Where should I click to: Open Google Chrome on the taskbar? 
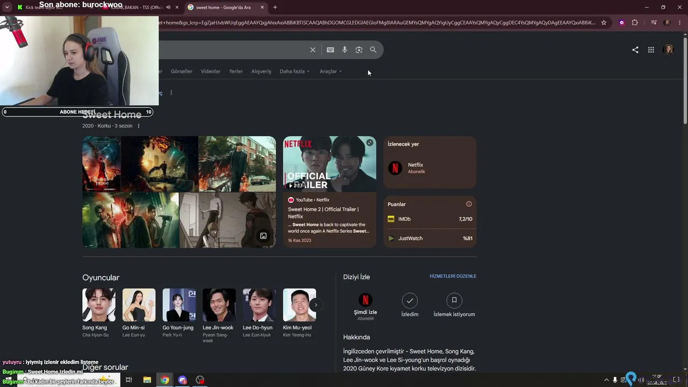click(x=165, y=380)
